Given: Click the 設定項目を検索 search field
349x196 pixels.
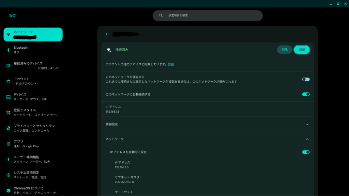Looking at the screenshot, I should pos(211,16).
